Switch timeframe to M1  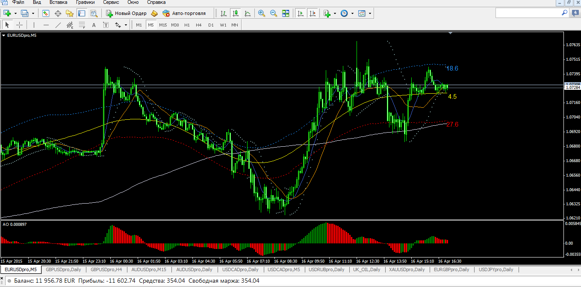139,25
